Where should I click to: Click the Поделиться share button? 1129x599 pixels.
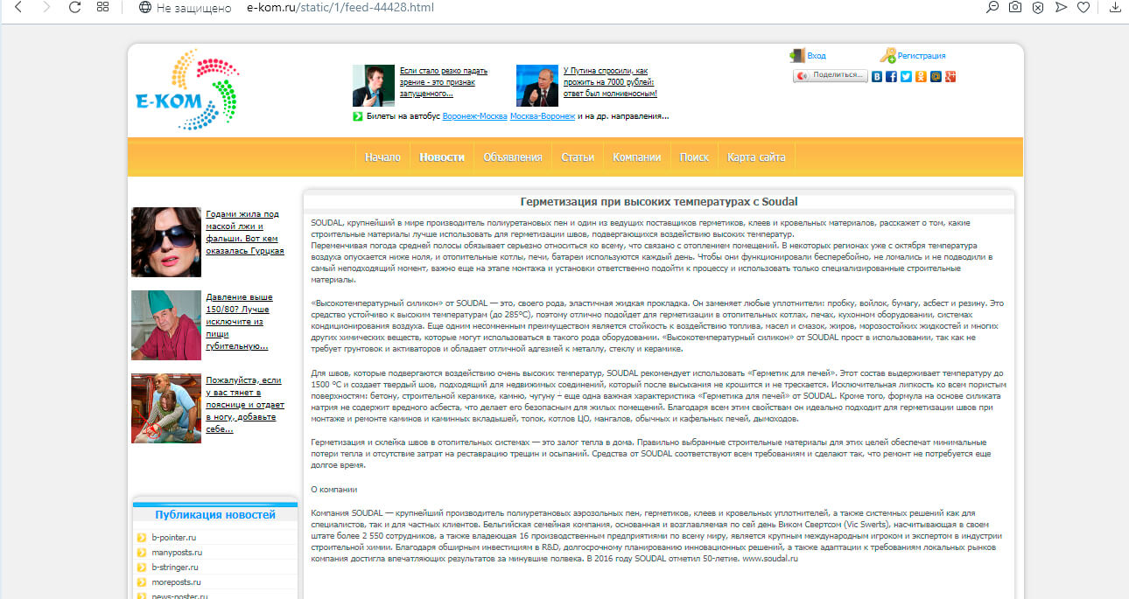(x=831, y=76)
